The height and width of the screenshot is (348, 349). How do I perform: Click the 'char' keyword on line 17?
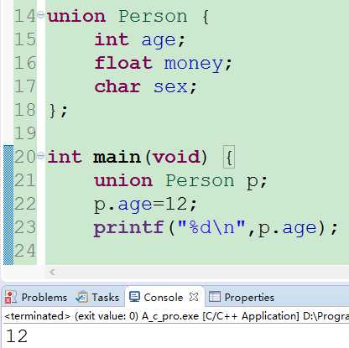click(x=117, y=86)
